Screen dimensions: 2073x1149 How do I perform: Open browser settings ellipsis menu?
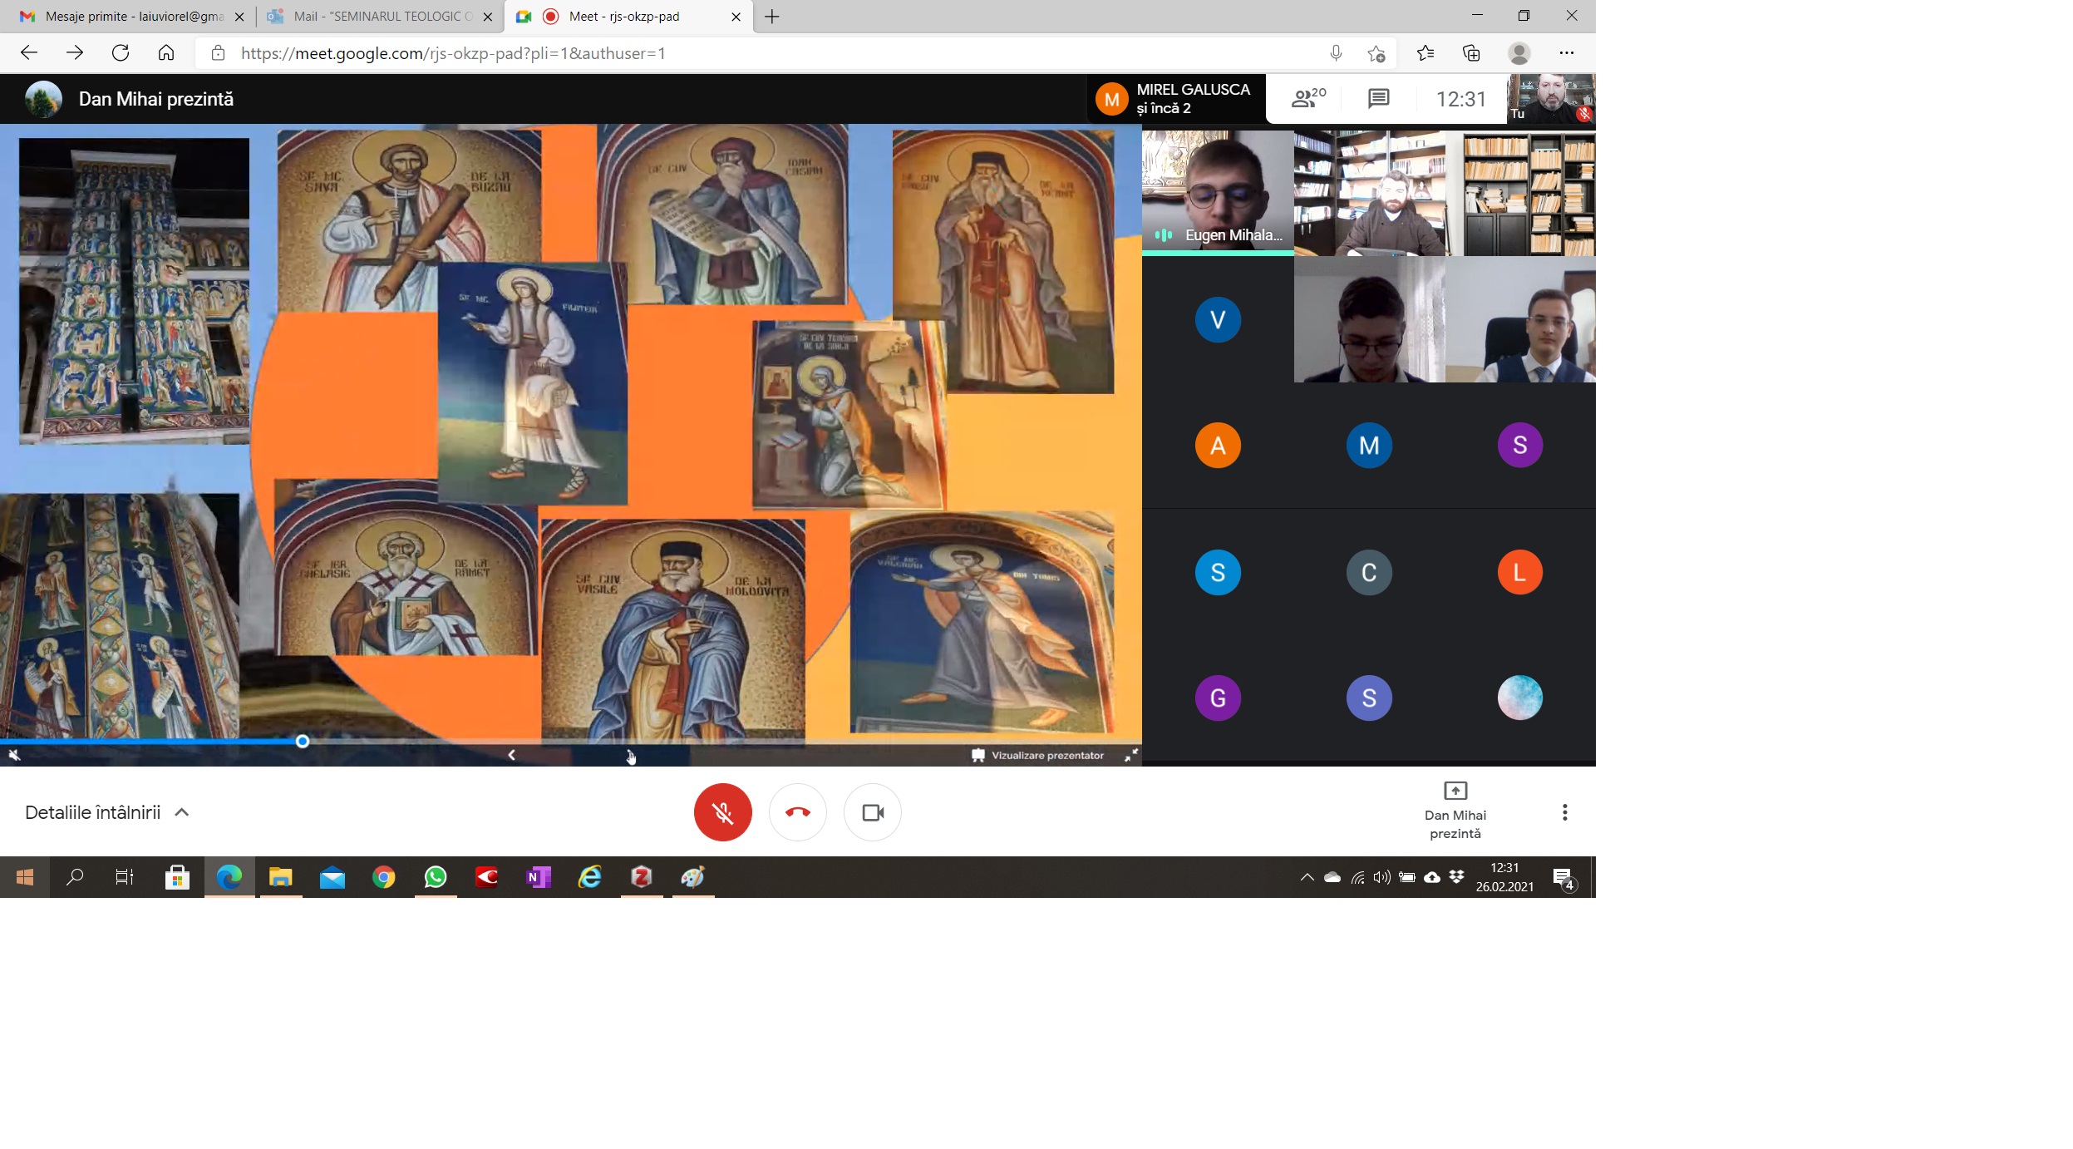point(1566,53)
